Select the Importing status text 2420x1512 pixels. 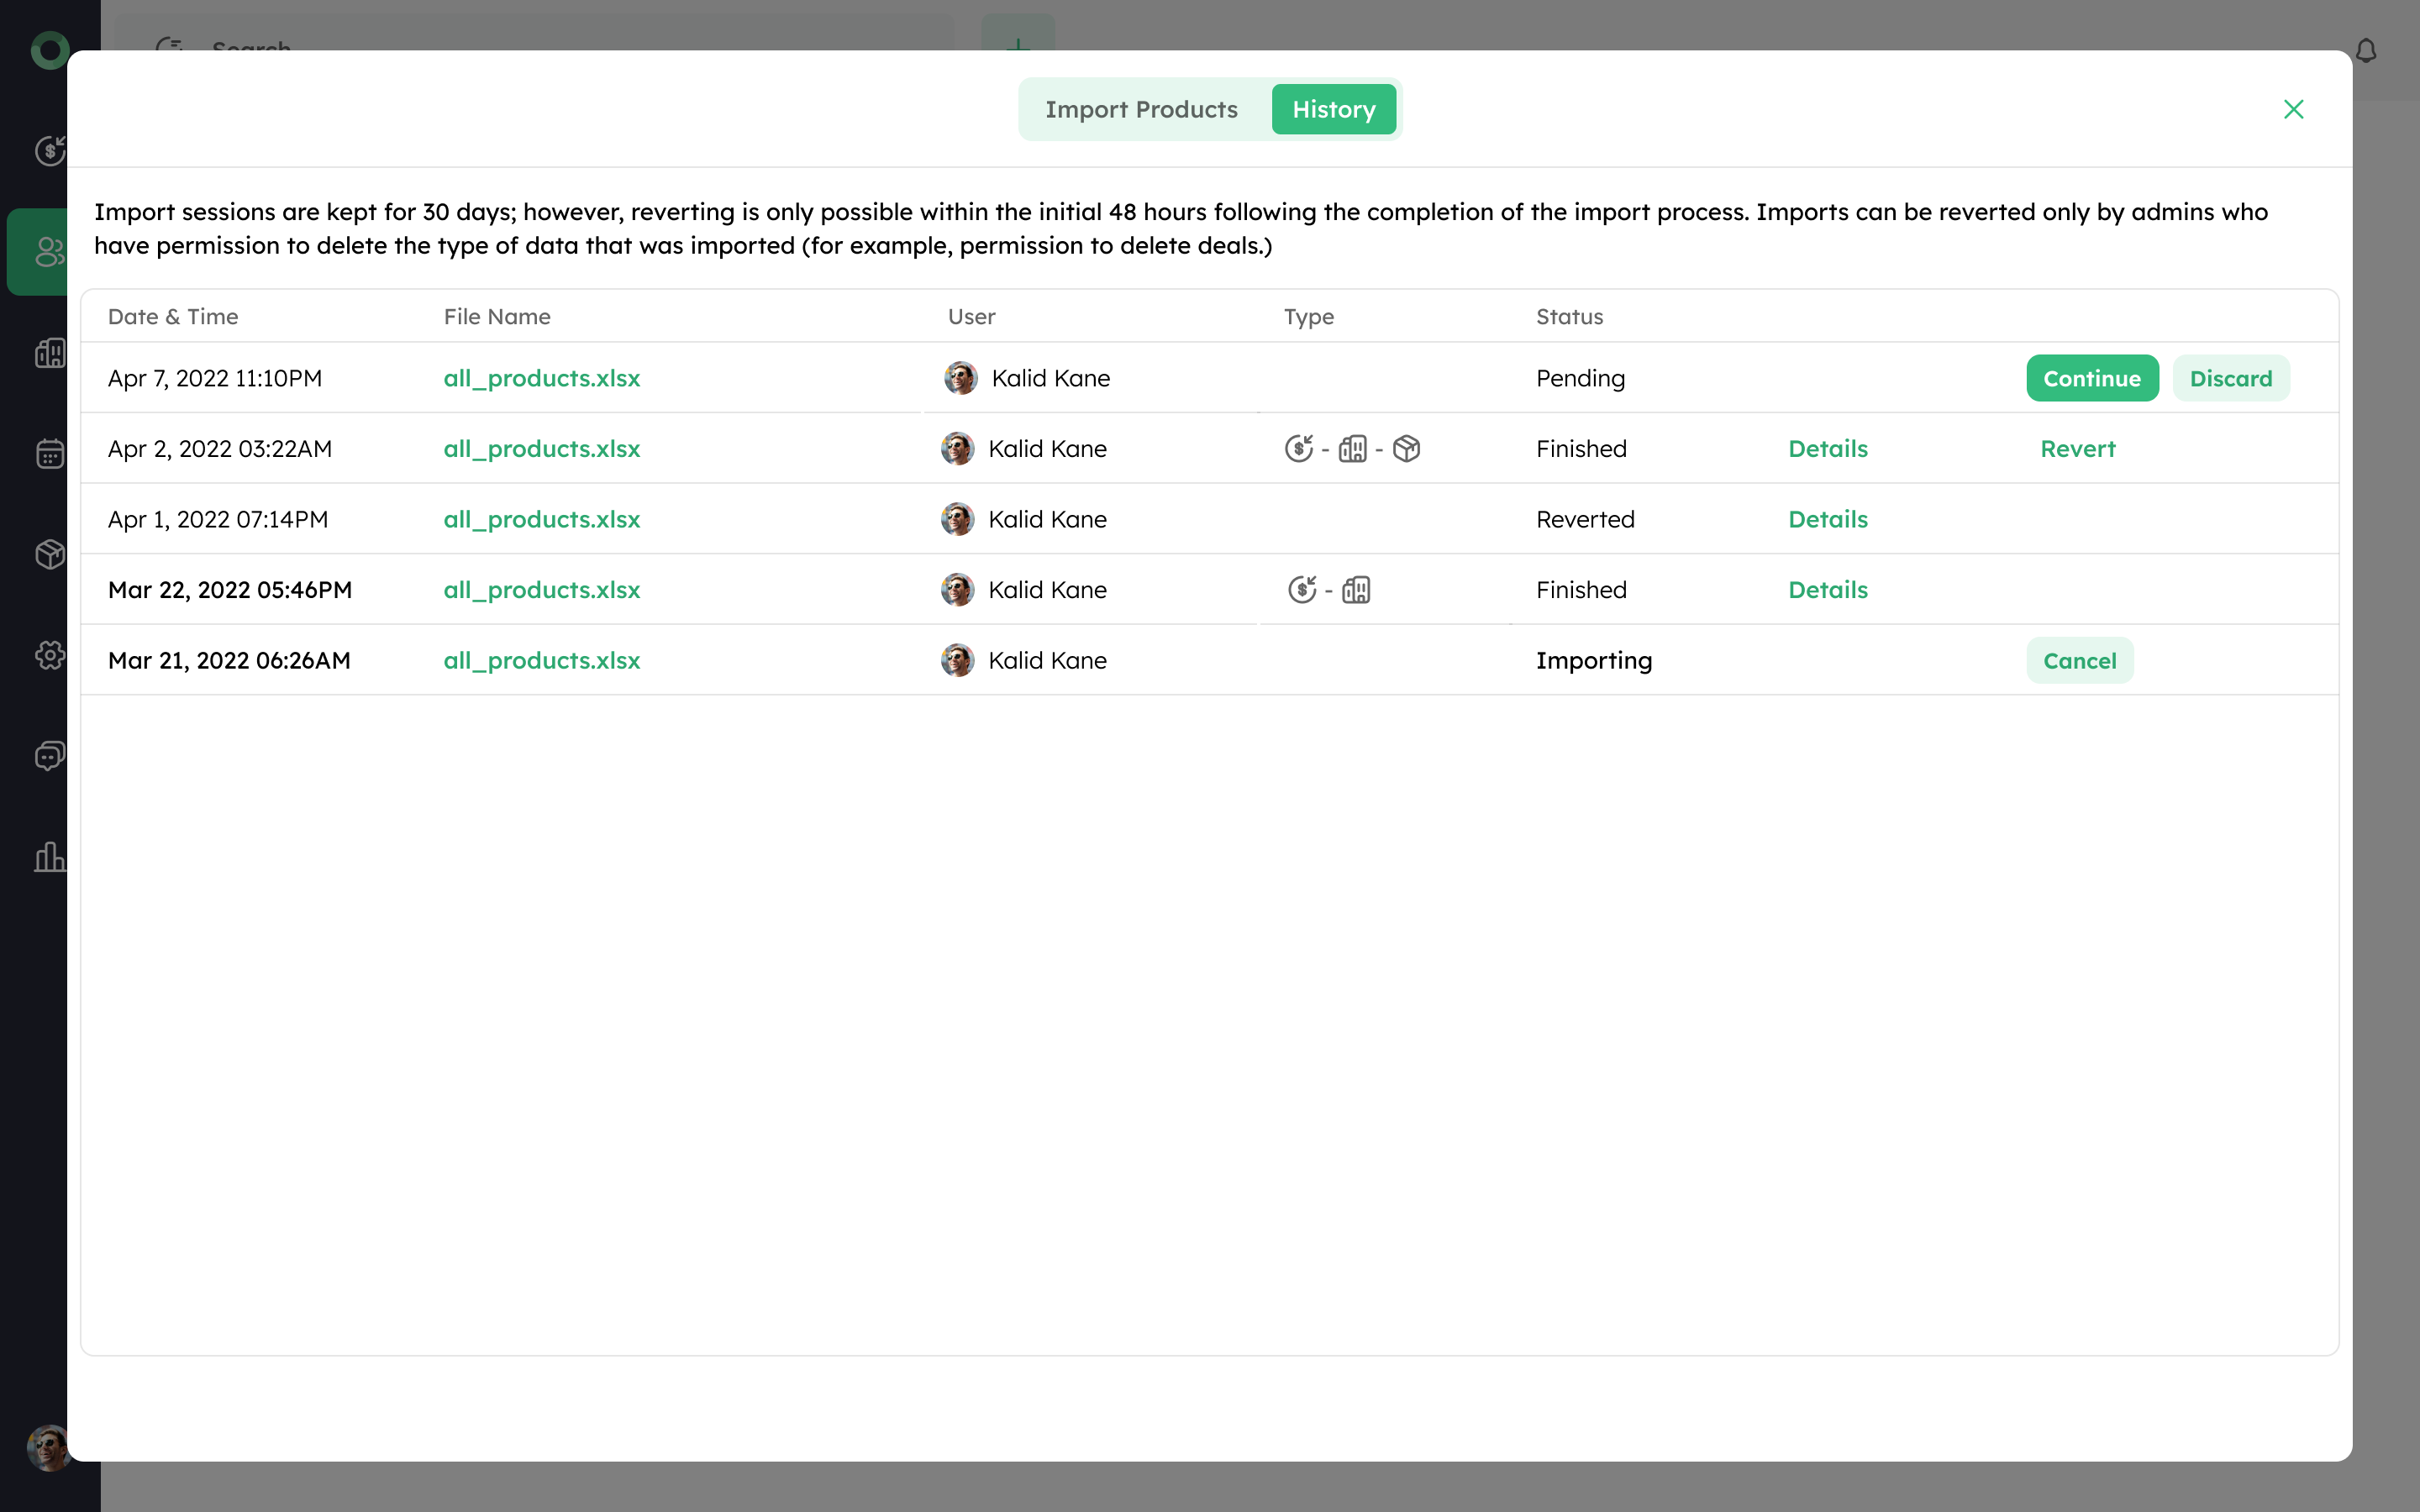pyautogui.click(x=1594, y=660)
